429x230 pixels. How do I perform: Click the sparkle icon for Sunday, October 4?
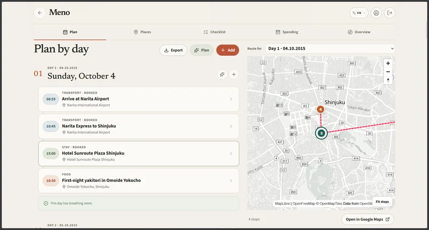point(222,74)
